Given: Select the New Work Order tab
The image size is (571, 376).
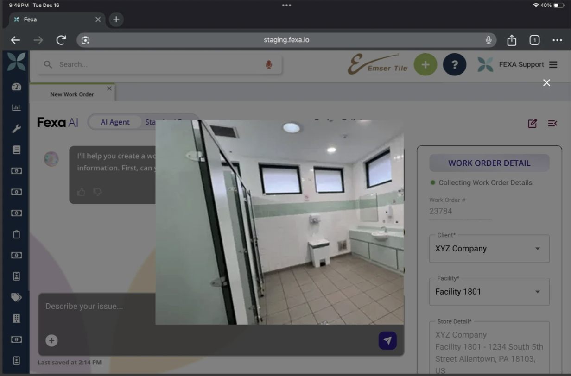Looking at the screenshot, I should [72, 94].
